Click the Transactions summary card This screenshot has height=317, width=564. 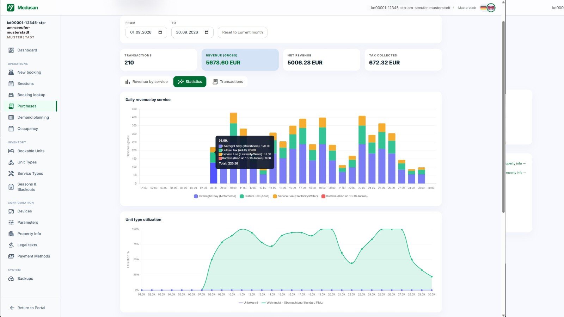pos(159,60)
